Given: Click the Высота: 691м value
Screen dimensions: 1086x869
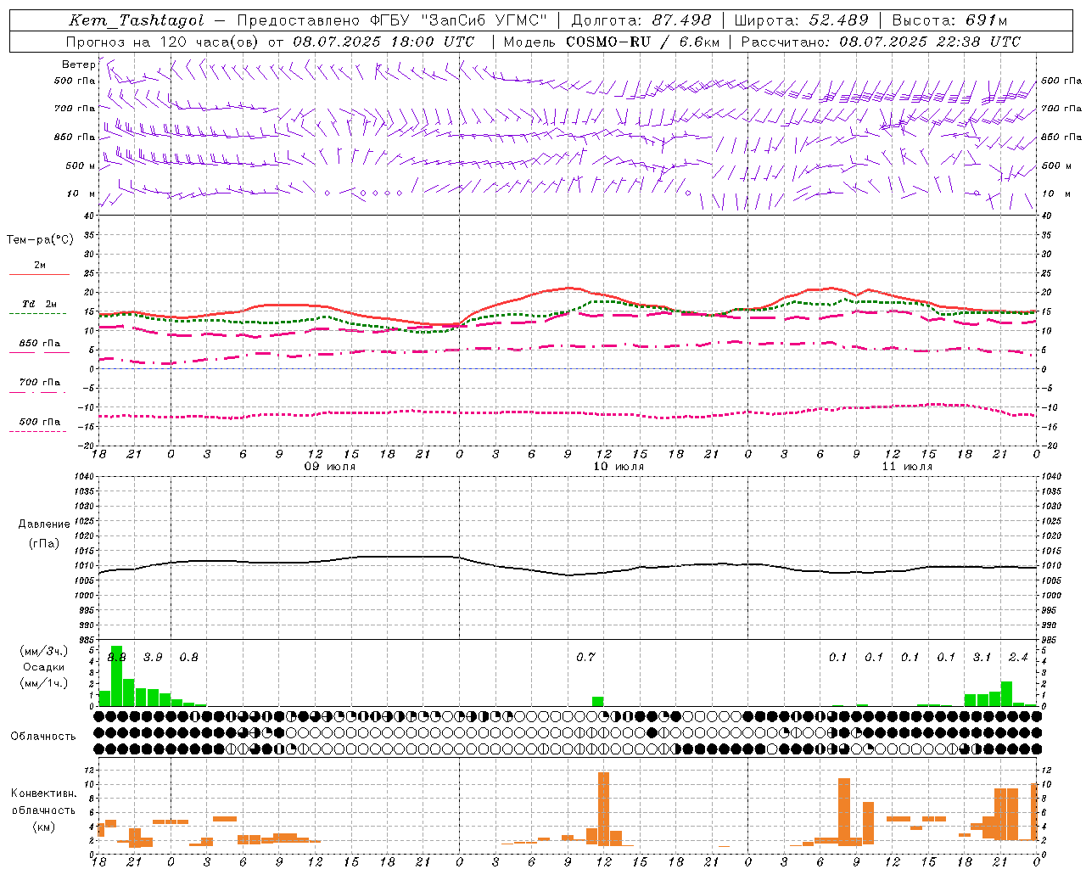Looking at the screenshot, I should (x=949, y=20).
